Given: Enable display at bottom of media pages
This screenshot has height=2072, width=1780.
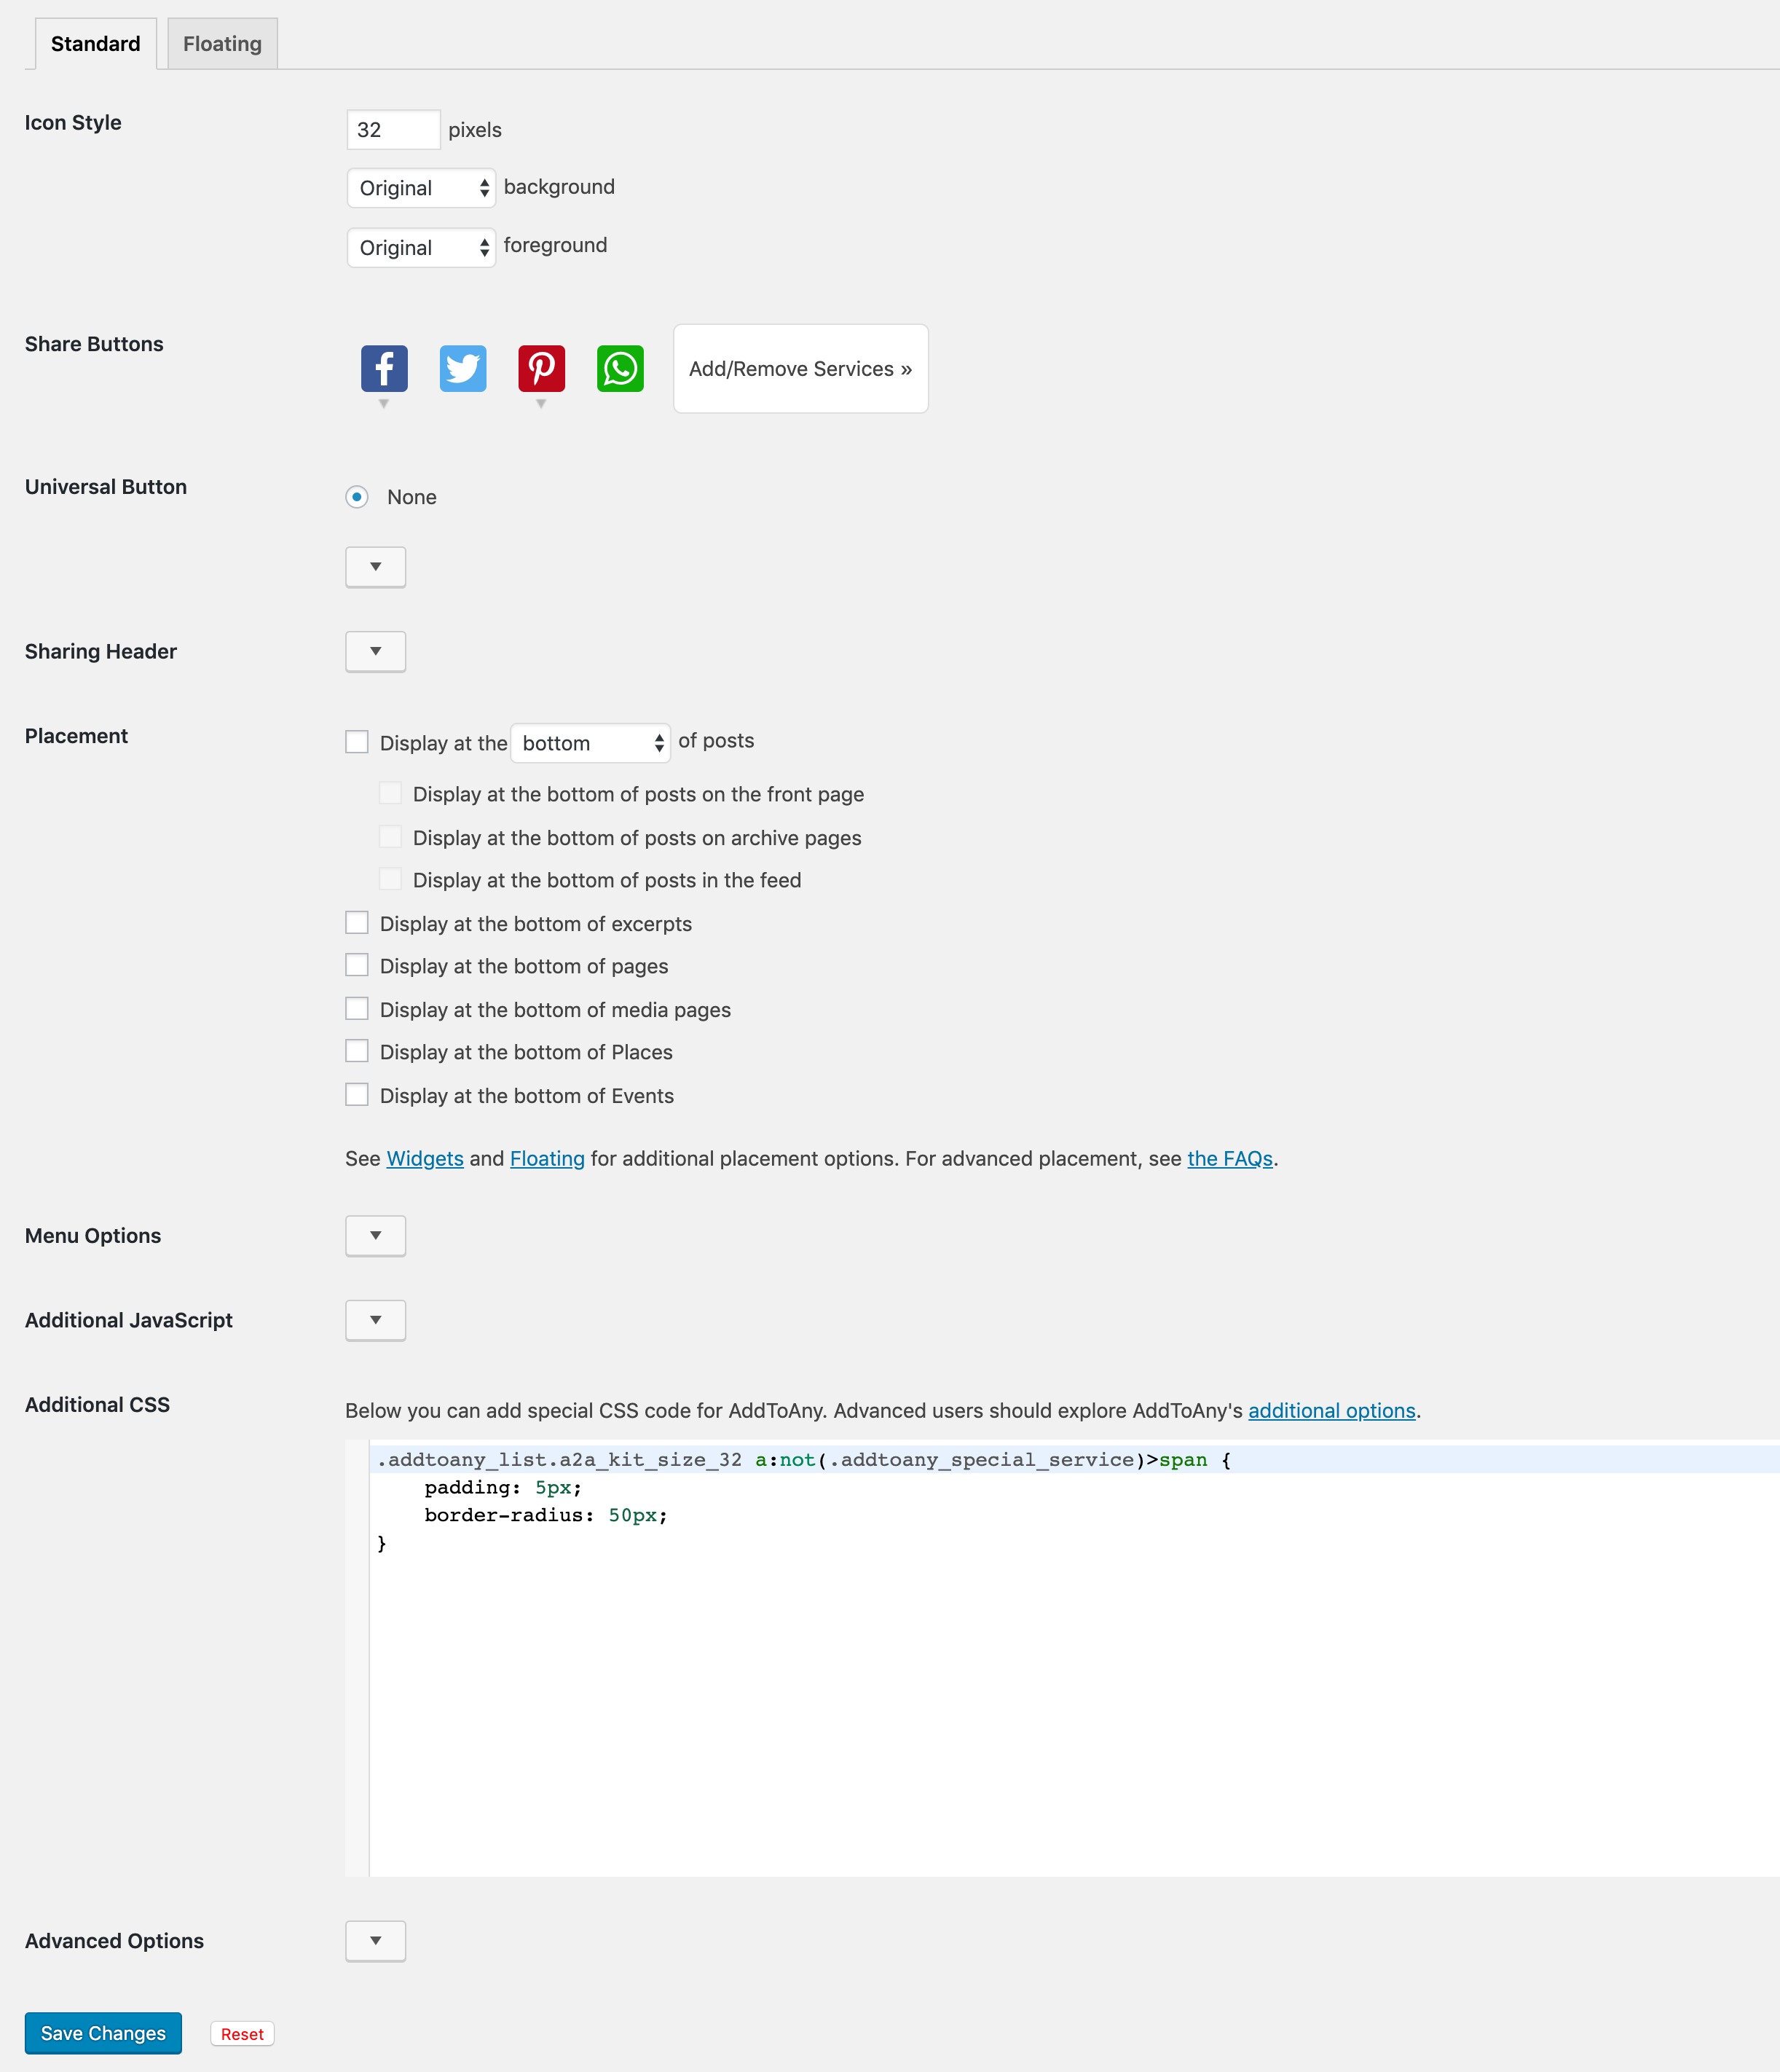Looking at the screenshot, I should click(357, 1009).
